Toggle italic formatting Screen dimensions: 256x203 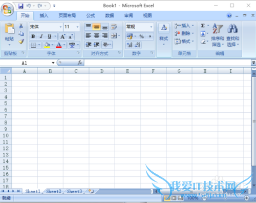pyautogui.click(x=41, y=36)
